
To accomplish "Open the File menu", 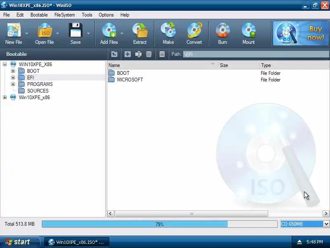I will click(6, 15).
